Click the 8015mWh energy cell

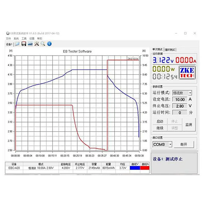tap(108, 168)
